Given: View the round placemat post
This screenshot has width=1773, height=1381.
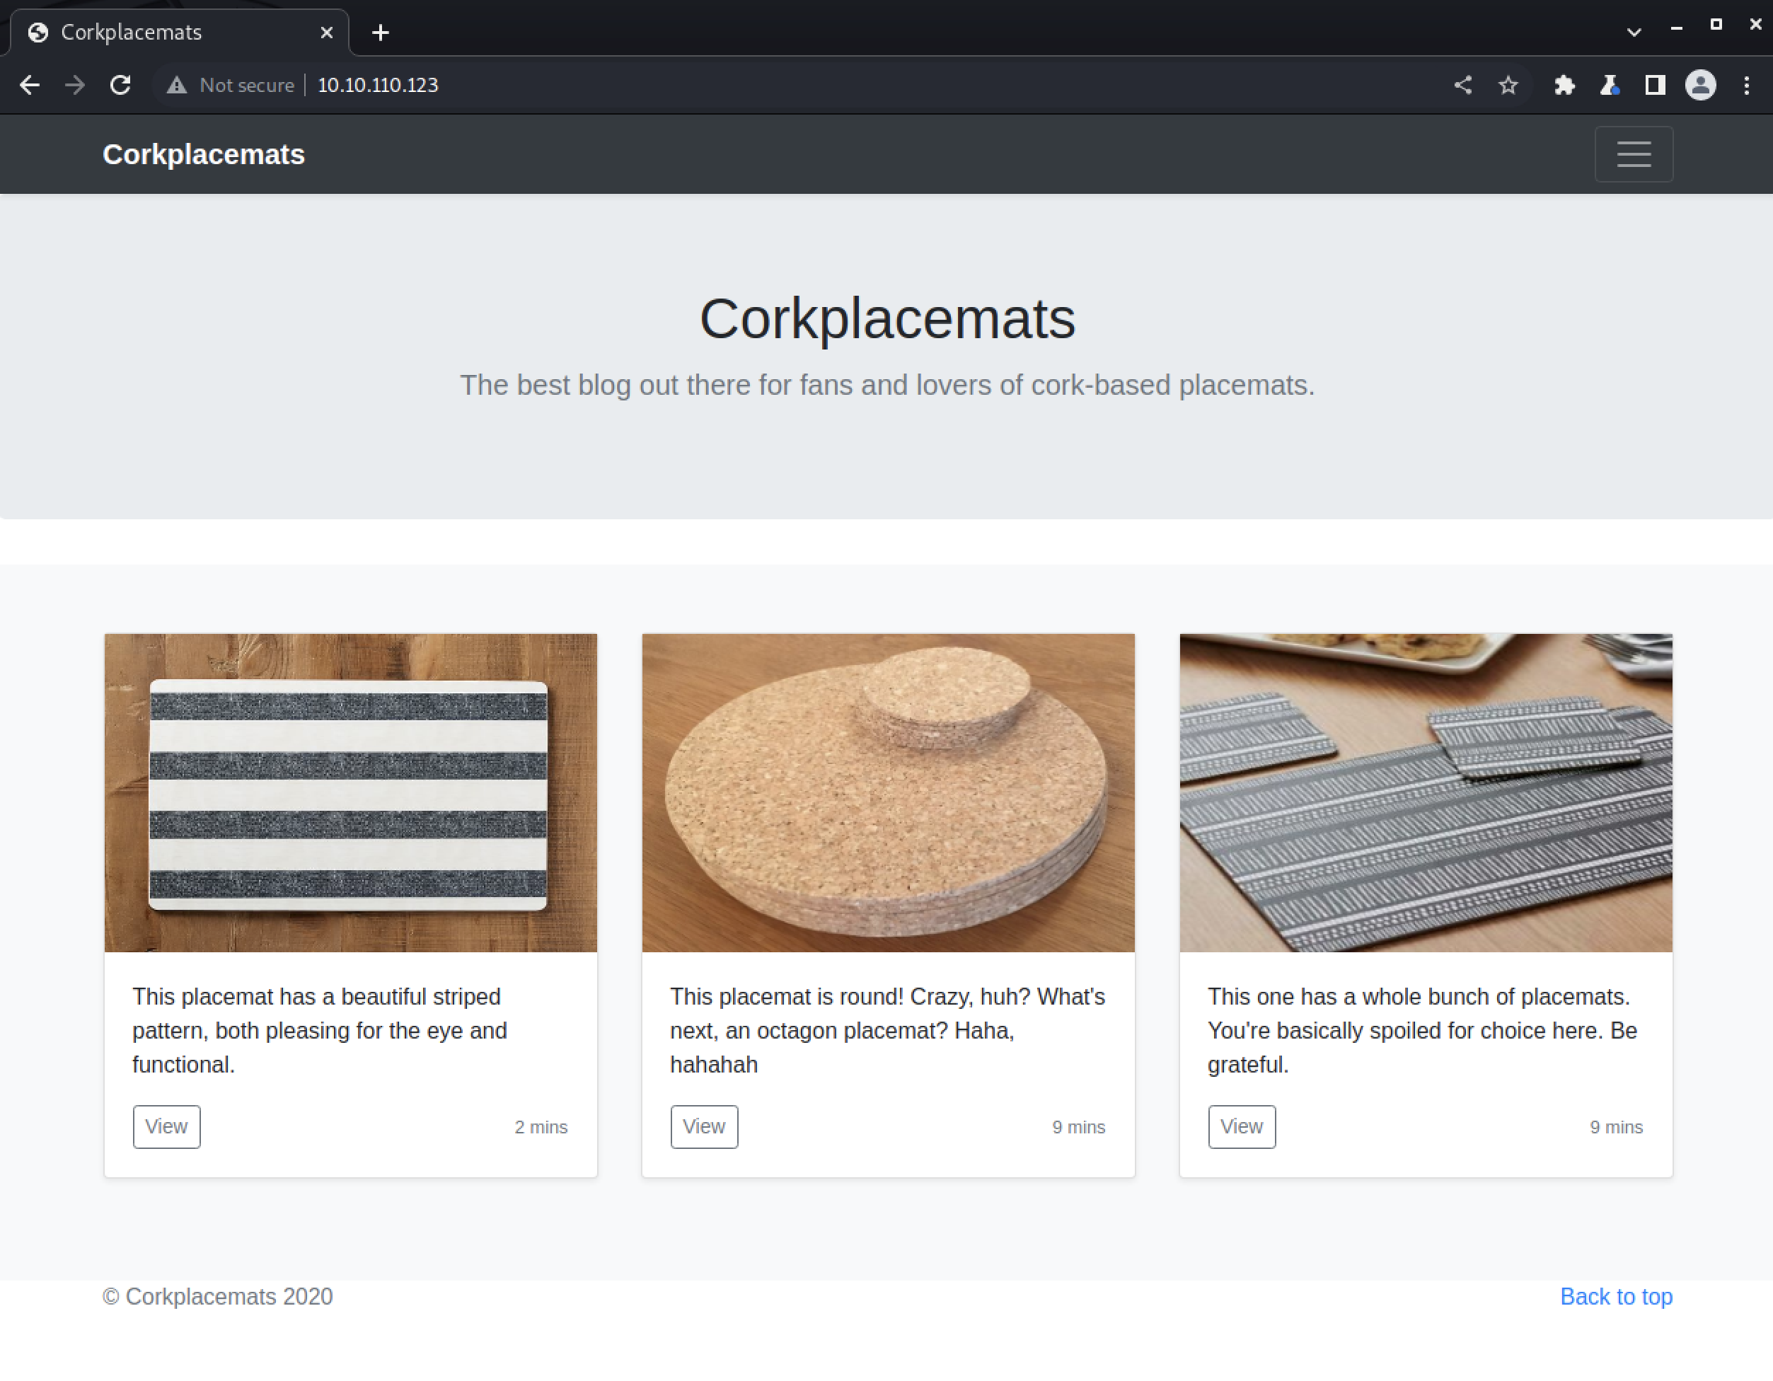Looking at the screenshot, I should point(704,1127).
